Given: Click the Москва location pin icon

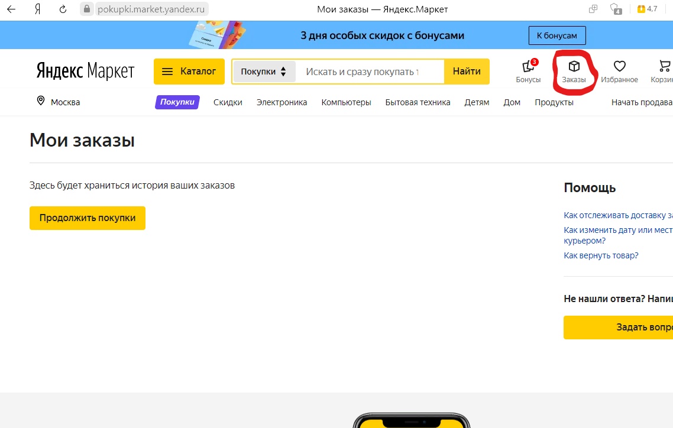Looking at the screenshot, I should (x=41, y=101).
